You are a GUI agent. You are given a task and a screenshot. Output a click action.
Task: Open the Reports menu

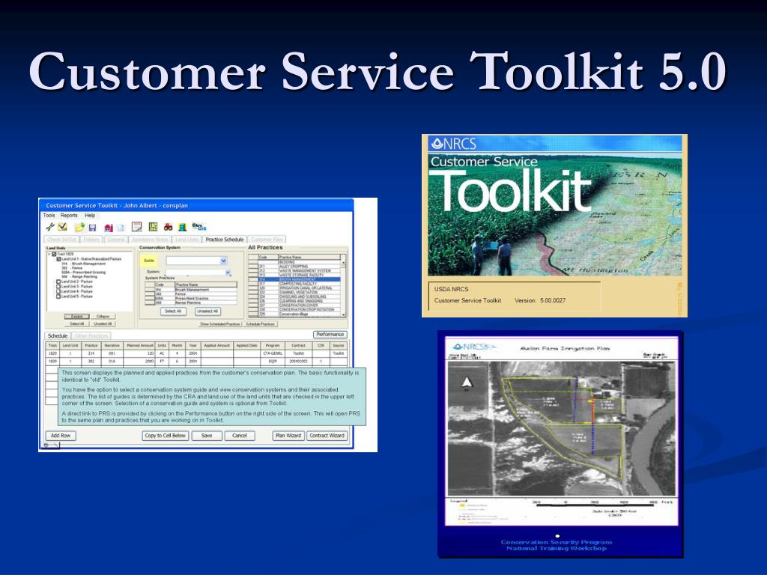click(69, 215)
